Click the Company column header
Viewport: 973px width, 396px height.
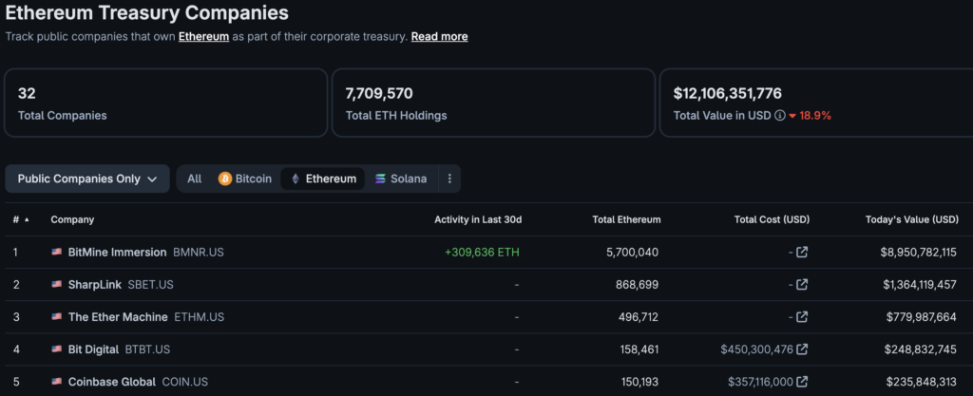coord(72,219)
